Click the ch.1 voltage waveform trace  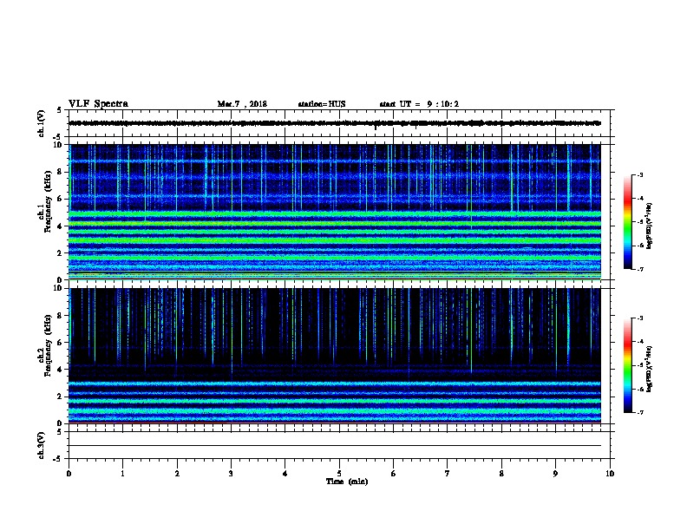(335, 123)
